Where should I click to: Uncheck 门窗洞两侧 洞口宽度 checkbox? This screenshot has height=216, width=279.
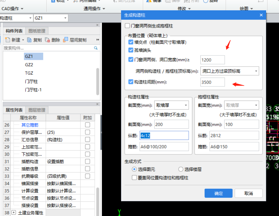pos(131,60)
